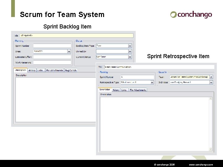Click Description text area in Sprint Retrospective Item

coord(155,124)
